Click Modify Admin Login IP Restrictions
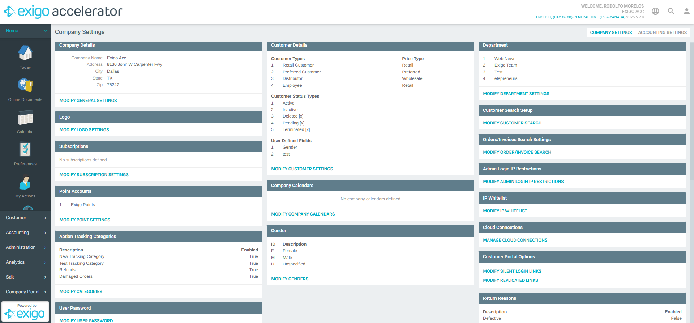The width and height of the screenshot is (694, 323). (x=523, y=182)
